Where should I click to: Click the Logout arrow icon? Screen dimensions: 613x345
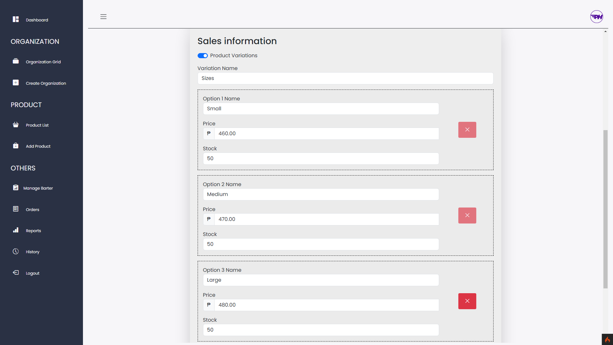pos(16,273)
